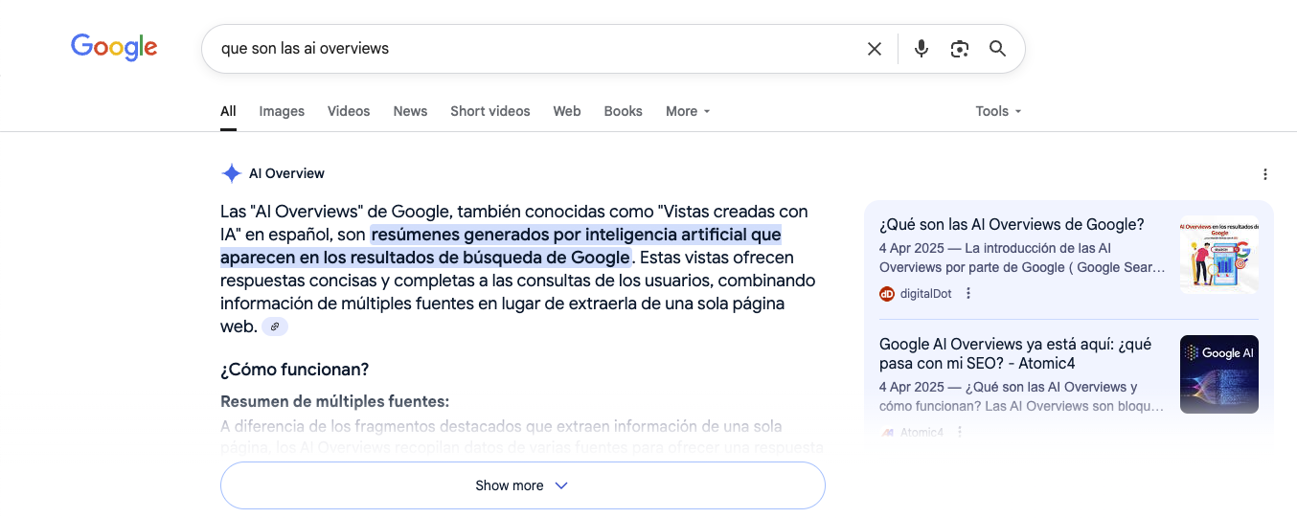
Task: Click the magnifying glass search icon
Action: (997, 49)
